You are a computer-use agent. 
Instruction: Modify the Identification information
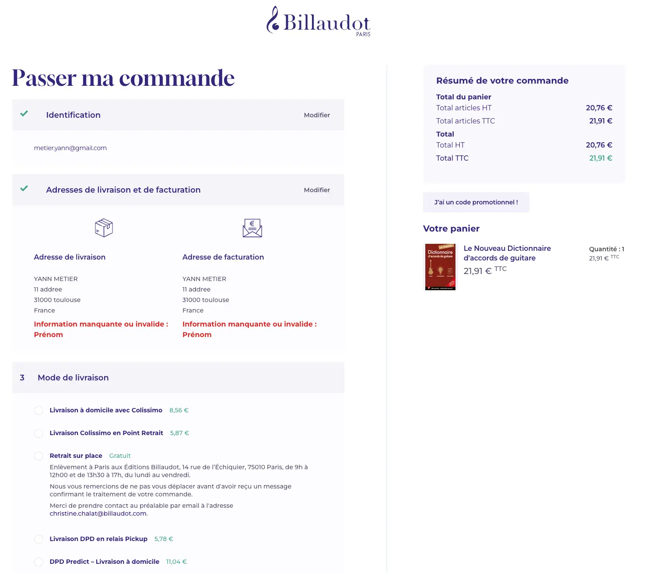pos(317,115)
